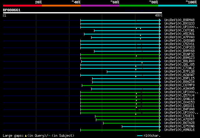Viewport: 200px width, 138px height.
Task: Click the cyan alignment bar of UniRef100_B7FLQ8
Action: (133, 72)
